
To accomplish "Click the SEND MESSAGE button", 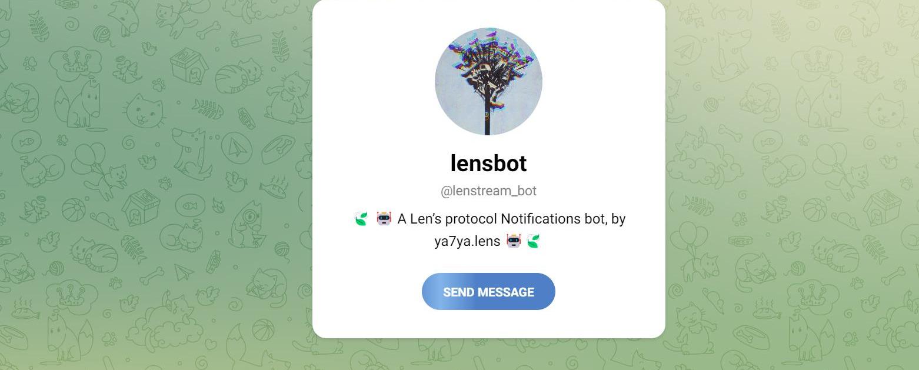I will pos(488,292).
